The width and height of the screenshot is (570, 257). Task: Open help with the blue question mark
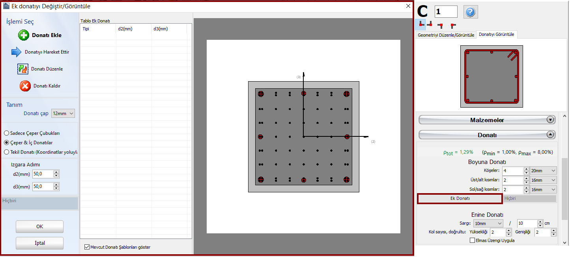click(x=470, y=12)
